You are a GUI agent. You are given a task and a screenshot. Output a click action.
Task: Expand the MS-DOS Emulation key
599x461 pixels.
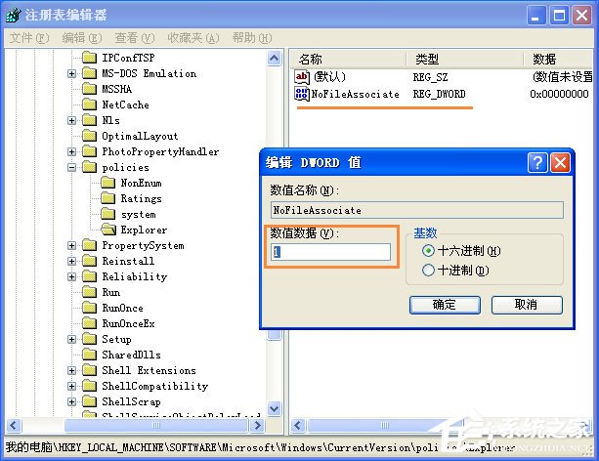(x=71, y=73)
